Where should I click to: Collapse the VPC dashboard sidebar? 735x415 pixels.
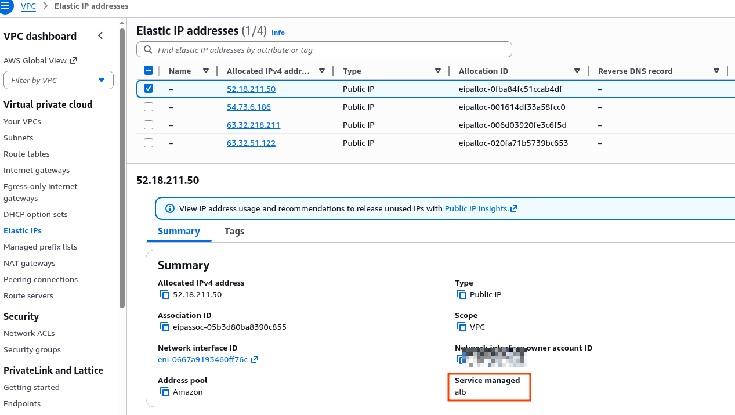click(100, 36)
